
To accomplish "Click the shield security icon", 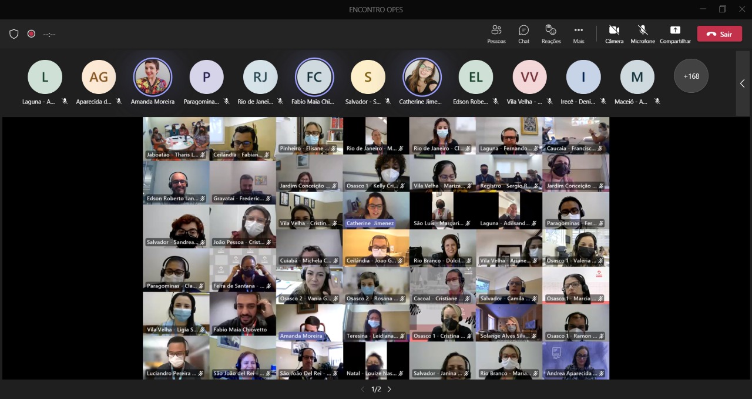I will (x=14, y=34).
